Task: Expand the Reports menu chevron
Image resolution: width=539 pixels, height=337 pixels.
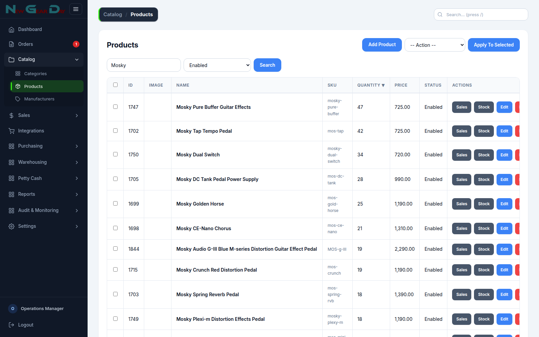Action: 77,194
